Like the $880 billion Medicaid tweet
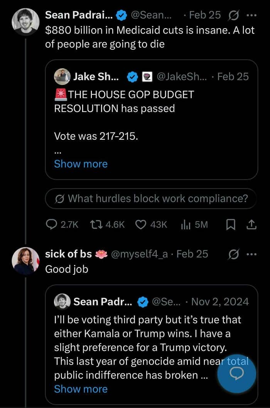This screenshot has height=408, width=270. point(141,224)
